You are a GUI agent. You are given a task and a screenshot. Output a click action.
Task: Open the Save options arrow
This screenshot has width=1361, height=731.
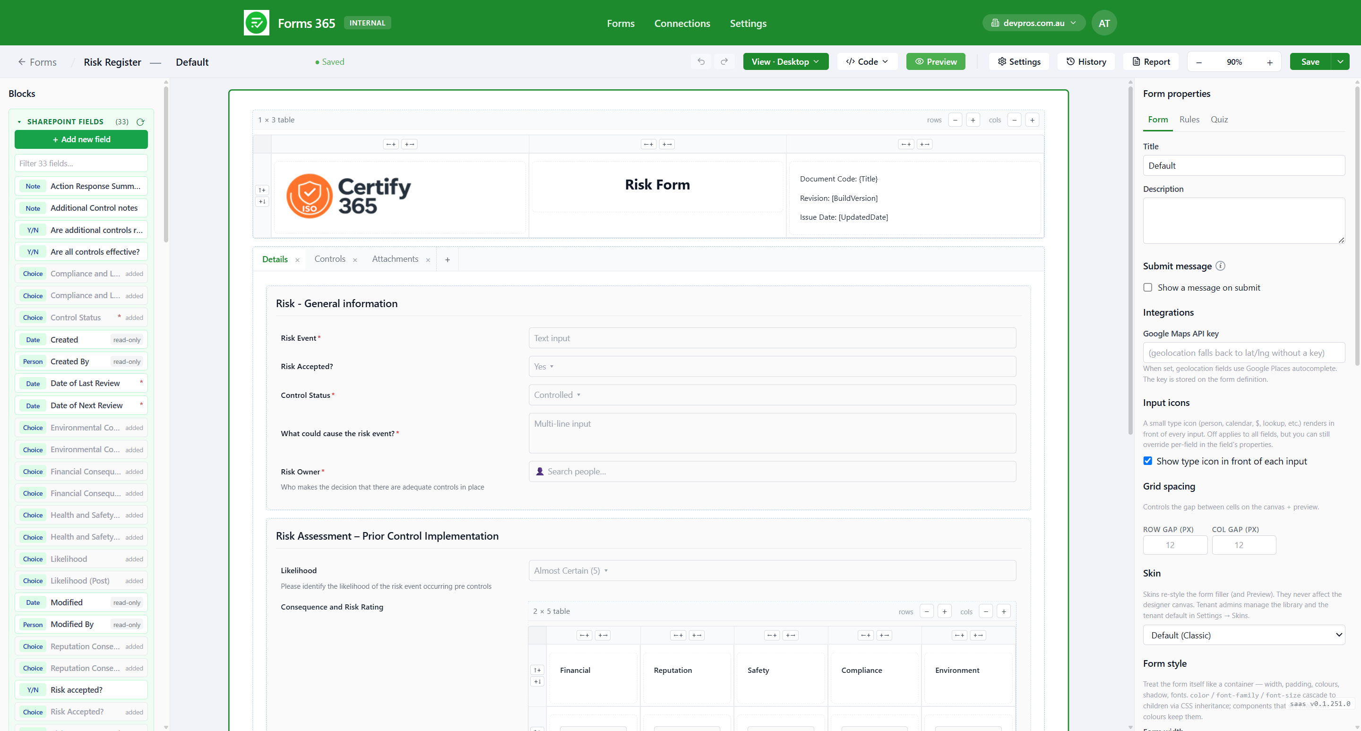pos(1340,62)
